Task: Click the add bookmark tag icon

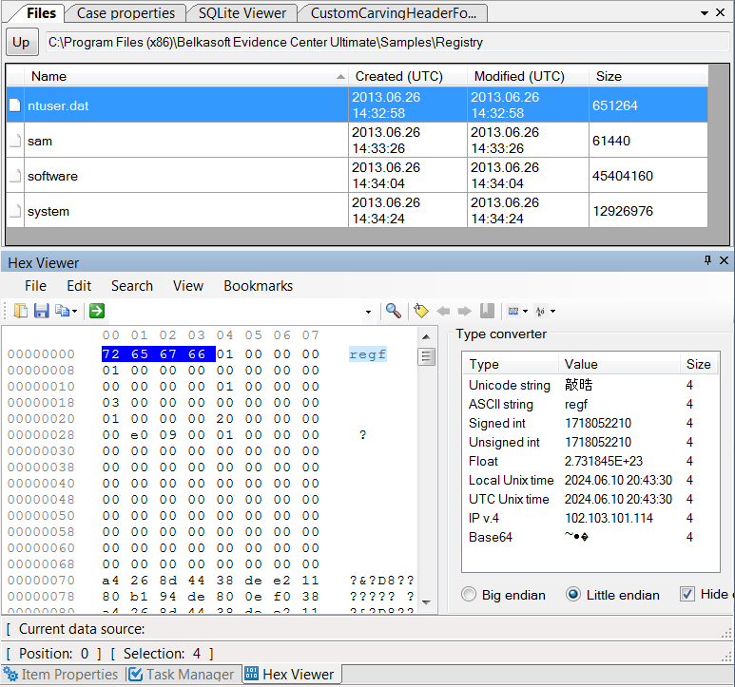Action: [421, 311]
